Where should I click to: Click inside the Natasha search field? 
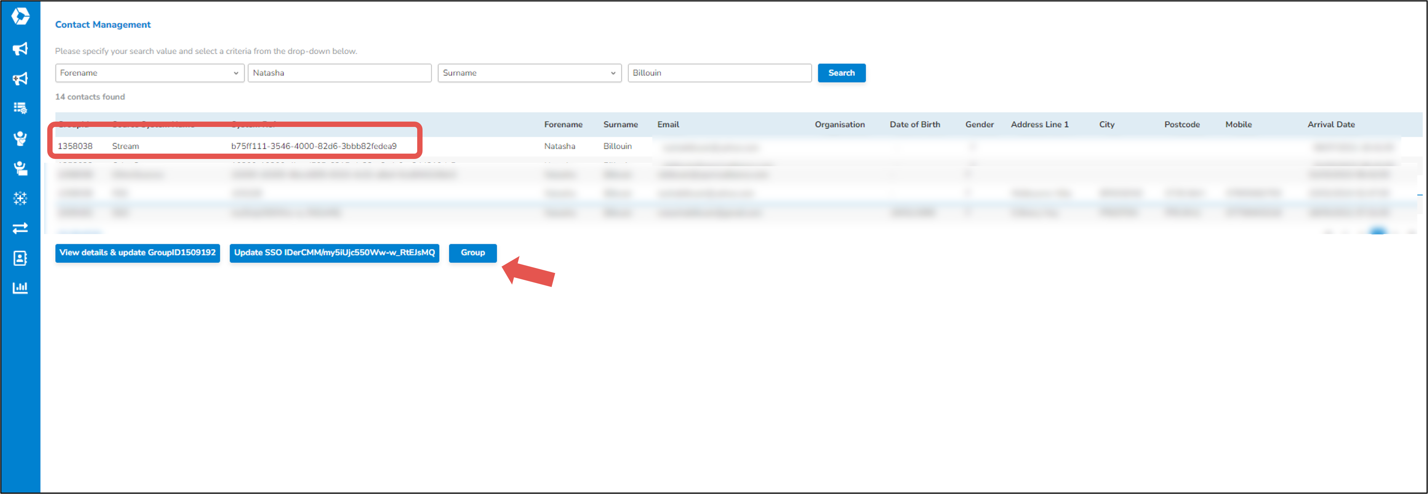click(x=339, y=73)
